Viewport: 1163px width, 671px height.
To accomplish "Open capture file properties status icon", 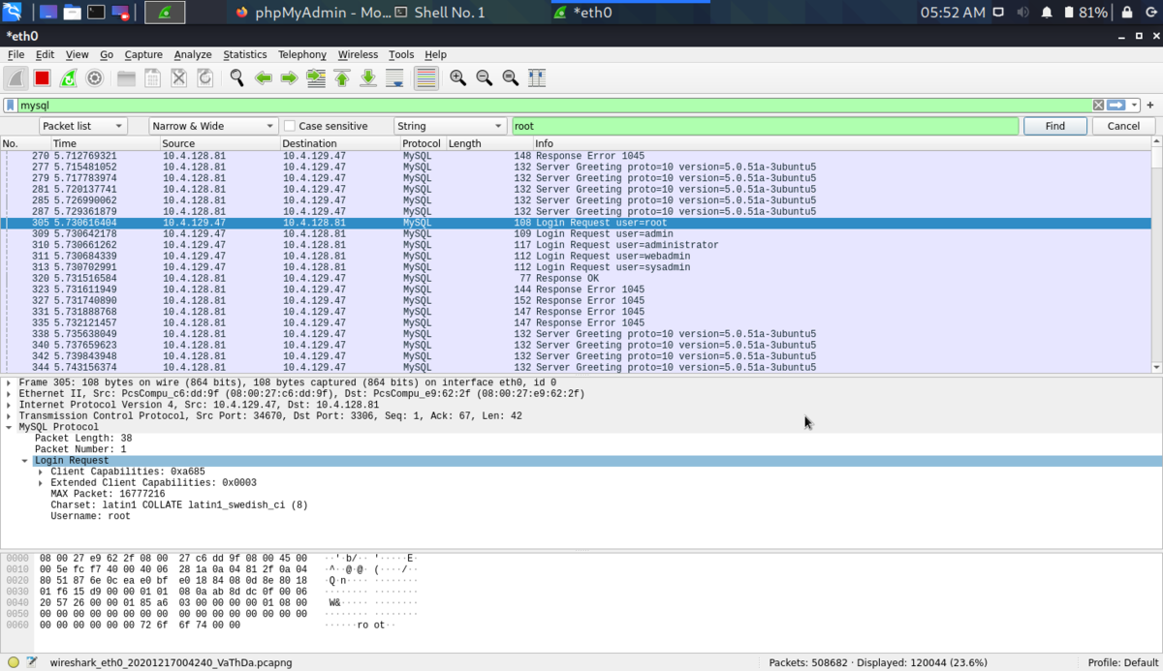I will pos(32,662).
